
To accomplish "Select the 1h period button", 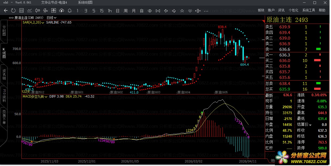I will point(110,11).
